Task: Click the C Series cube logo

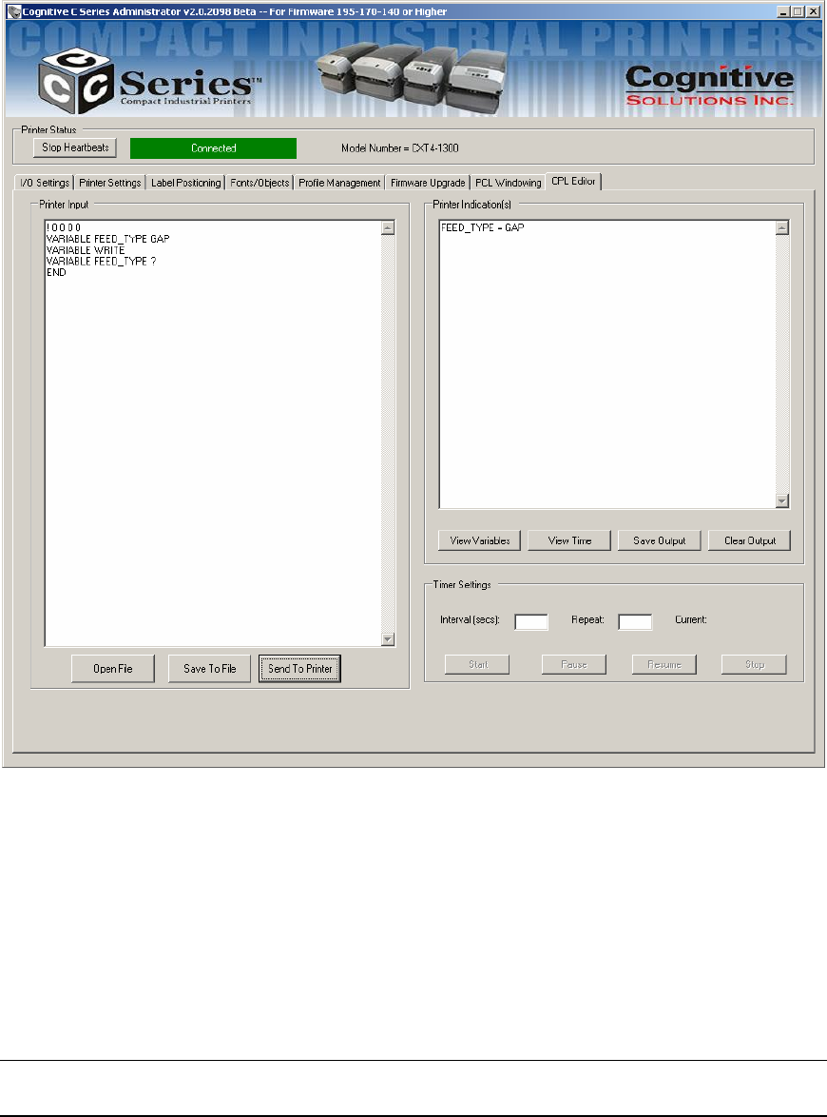Action: tap(75, 81)
